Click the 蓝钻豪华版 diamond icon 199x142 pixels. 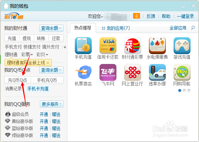pyautogui.click(x=8, y=128)
